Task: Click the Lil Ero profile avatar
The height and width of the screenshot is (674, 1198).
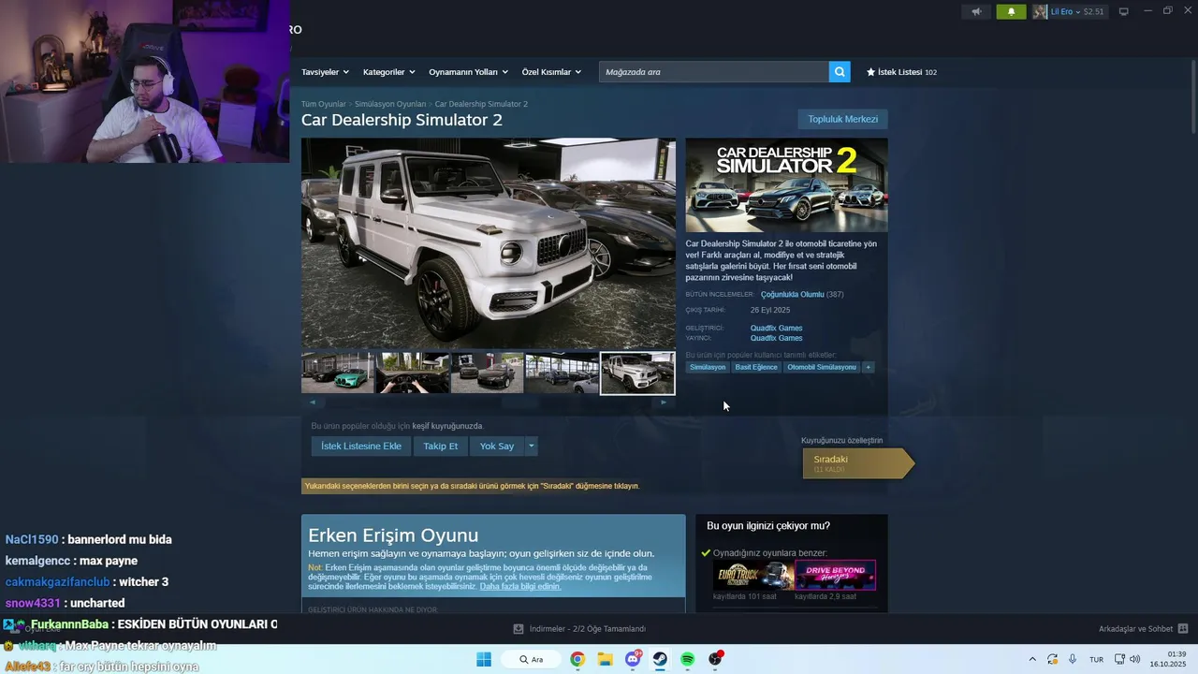Action: [x=1040, y=11]
